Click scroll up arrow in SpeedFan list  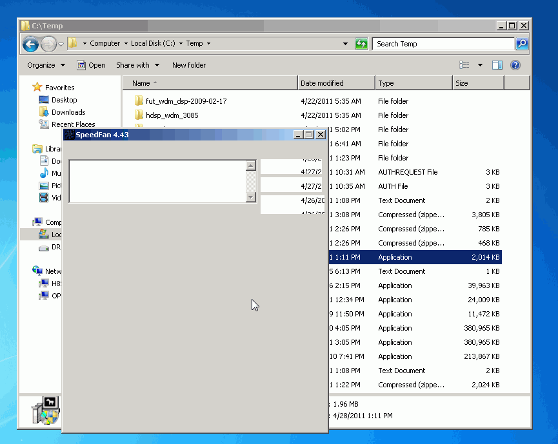click(x=251, y=166)
